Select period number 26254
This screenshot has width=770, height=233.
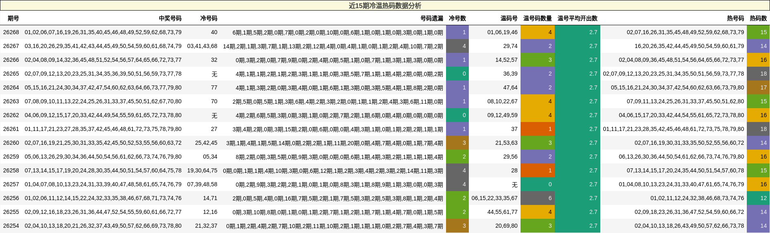pos(11,226)
